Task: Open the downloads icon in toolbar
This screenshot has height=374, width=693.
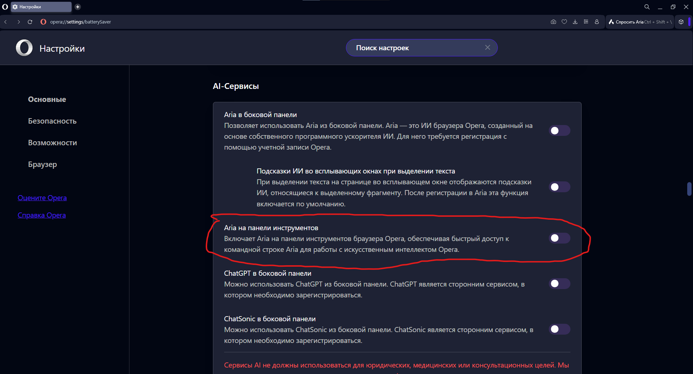Action: pyautogui.click(x=575, y=22)
